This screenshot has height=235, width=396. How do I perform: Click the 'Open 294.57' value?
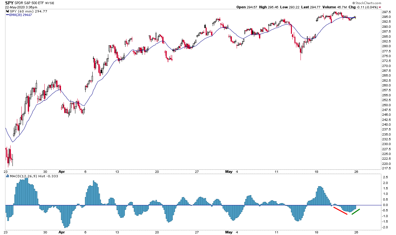[247, 7]
